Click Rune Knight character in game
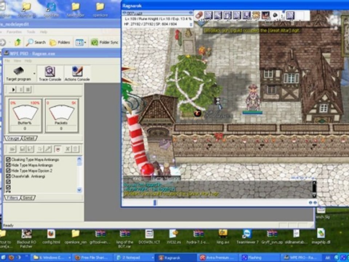349x262 pixels. coord(252,97)
